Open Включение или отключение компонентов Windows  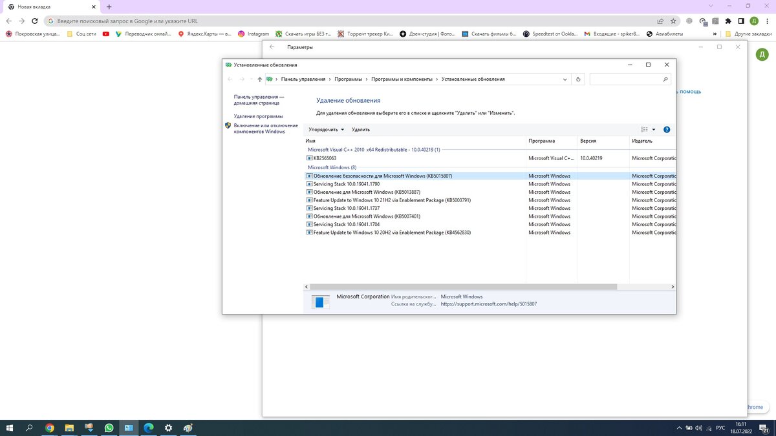[x=266, y=129]
